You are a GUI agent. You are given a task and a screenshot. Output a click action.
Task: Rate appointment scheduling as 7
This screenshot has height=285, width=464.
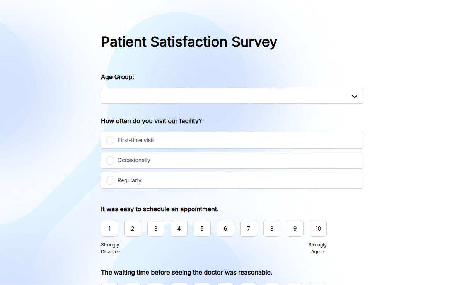point(249,228)
